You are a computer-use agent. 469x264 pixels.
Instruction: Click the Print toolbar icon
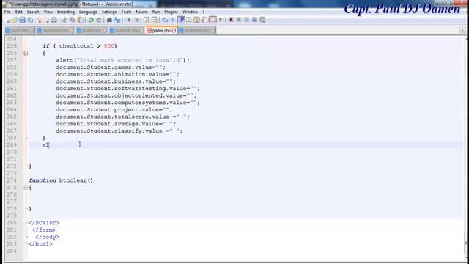click(x=54, y=20)
